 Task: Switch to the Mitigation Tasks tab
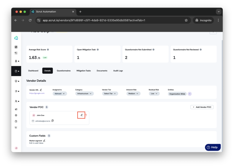pyautogui.click(x=84, y=71)
